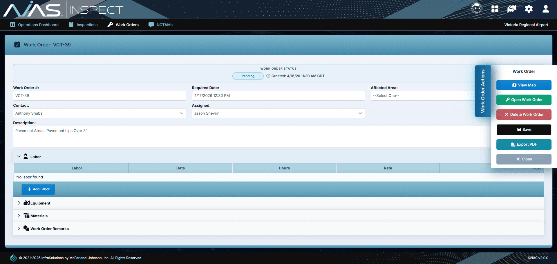Click the Work Order number field VCT-39
The image size is (557, 264).
[100, 95]
